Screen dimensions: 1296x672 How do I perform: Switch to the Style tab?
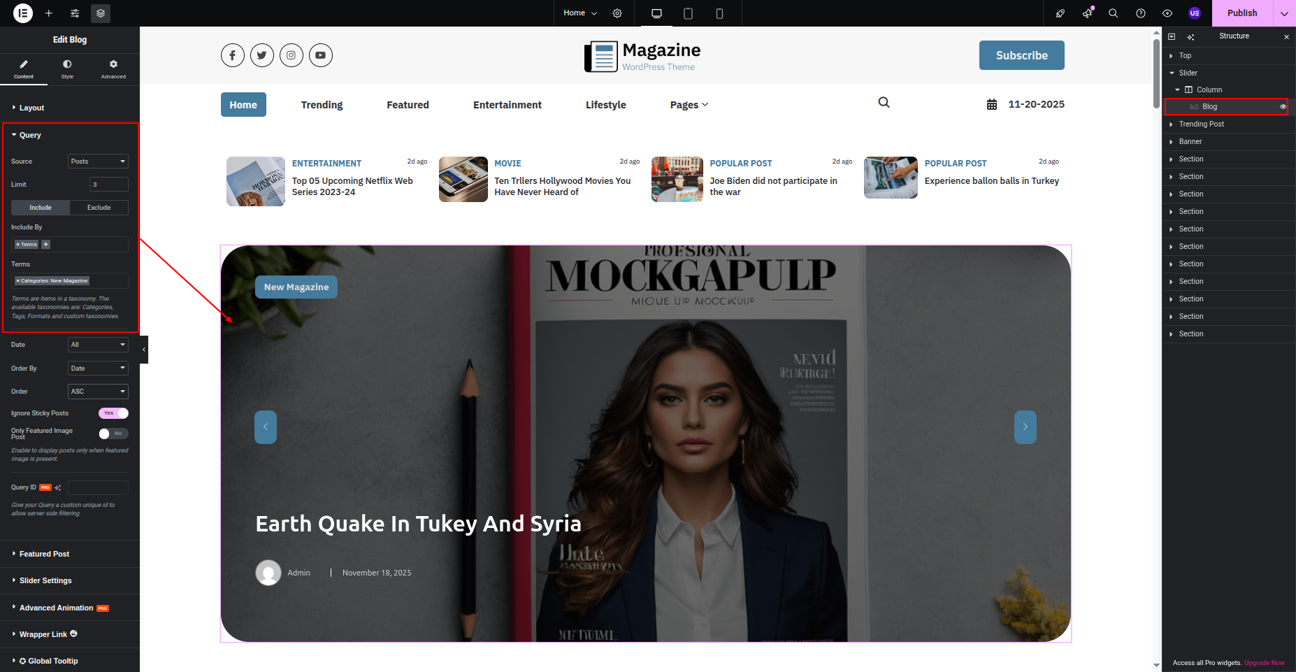[x=67, y=69]
